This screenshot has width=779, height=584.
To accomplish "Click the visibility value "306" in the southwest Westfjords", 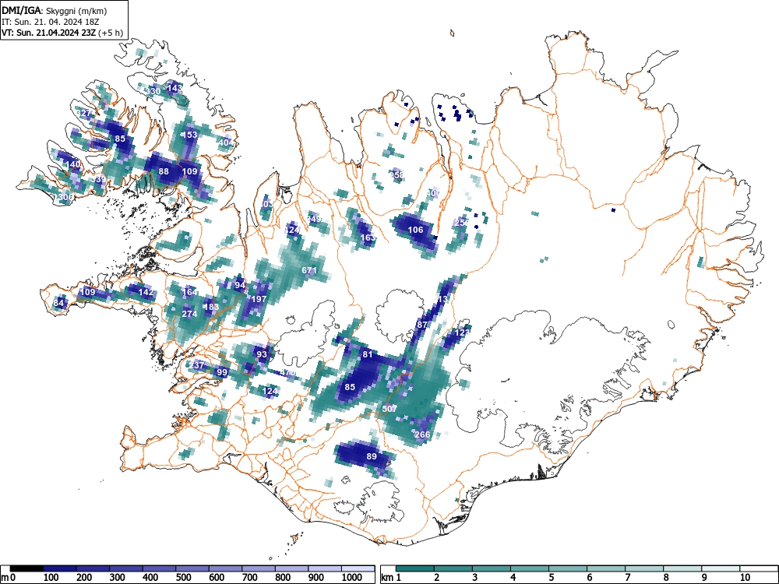I will pos(65,197).
